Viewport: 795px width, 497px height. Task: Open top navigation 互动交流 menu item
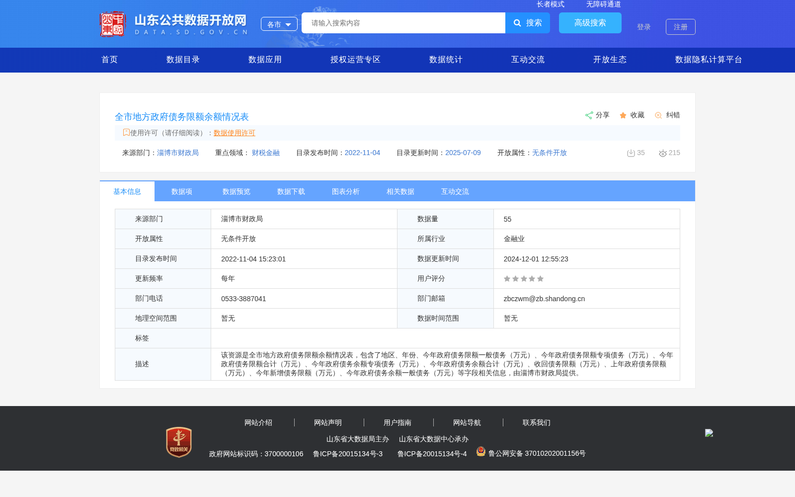coord(528,60)
